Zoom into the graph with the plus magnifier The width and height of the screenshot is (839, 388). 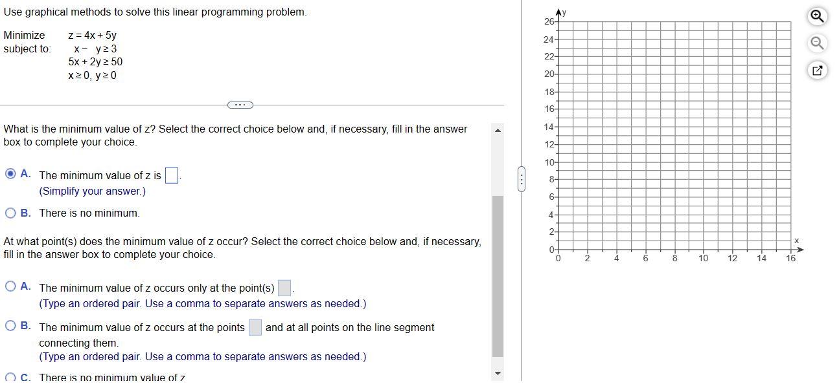point(816,16)
